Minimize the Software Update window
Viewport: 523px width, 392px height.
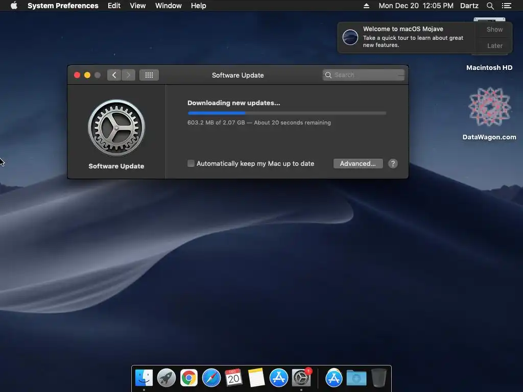pyautogui.click(x=87, y=75)
